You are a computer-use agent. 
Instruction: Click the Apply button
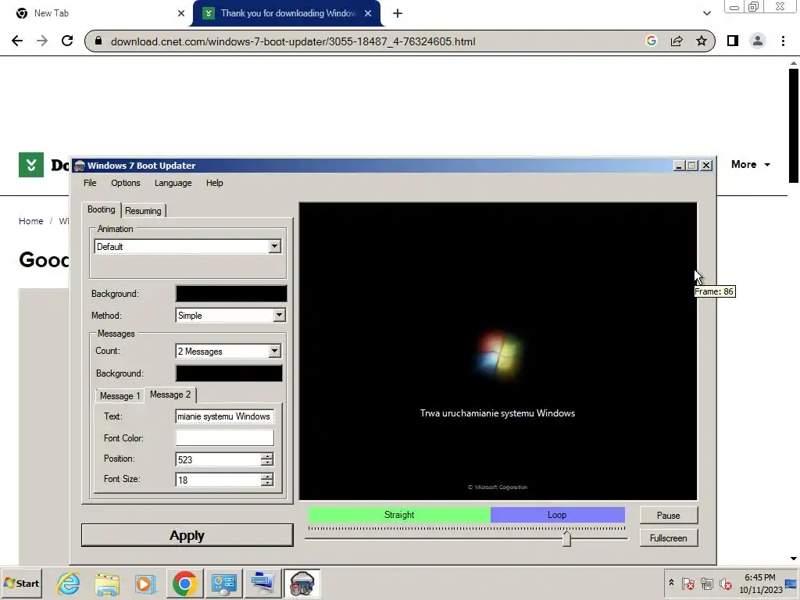click(187, 535)
